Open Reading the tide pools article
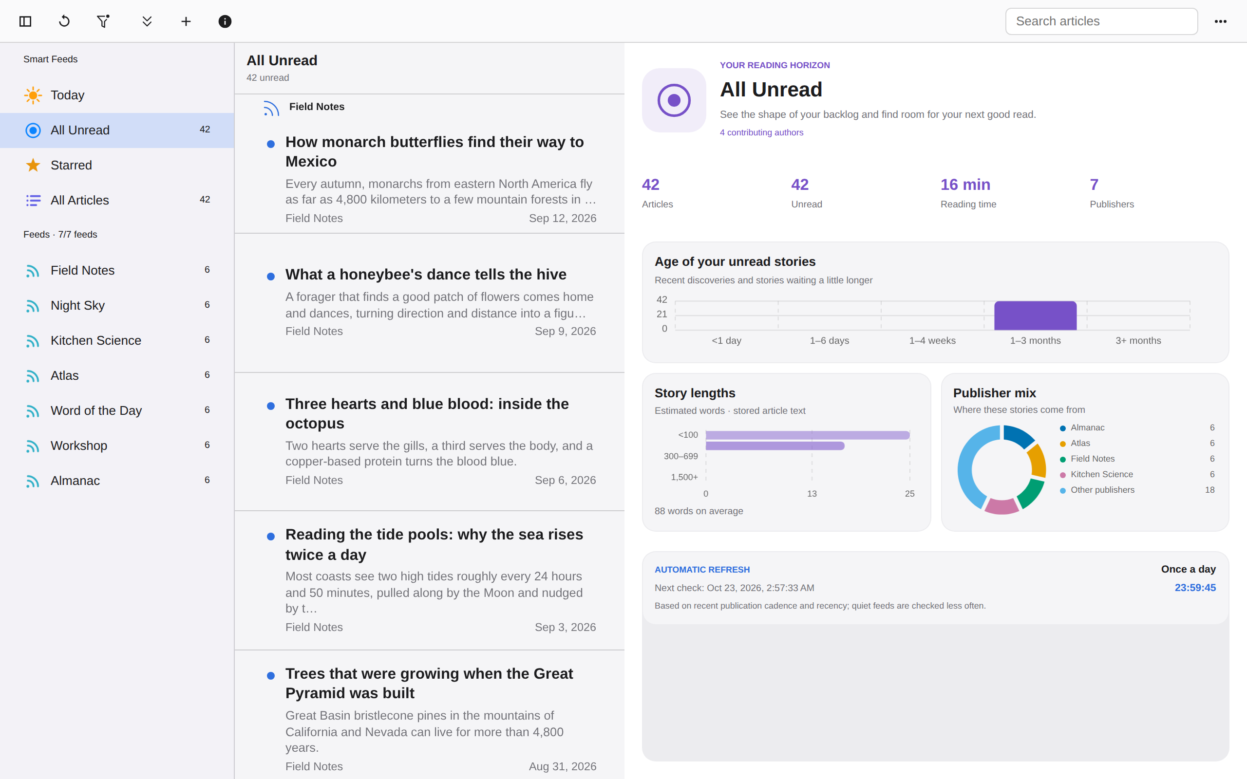The image size is (1247, 779). [x=434, y=544]
